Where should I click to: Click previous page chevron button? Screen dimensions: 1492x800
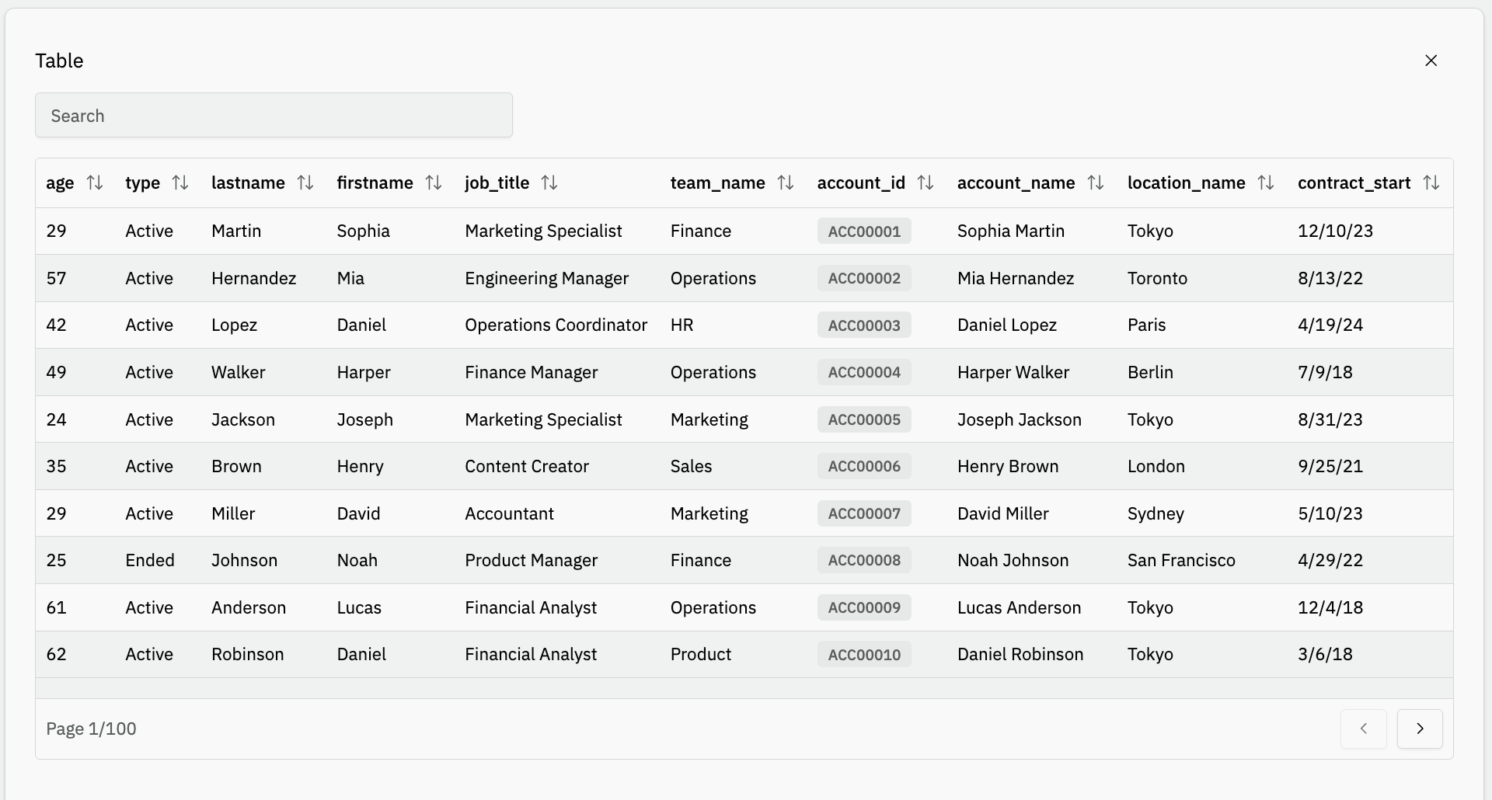(1364, 729)
